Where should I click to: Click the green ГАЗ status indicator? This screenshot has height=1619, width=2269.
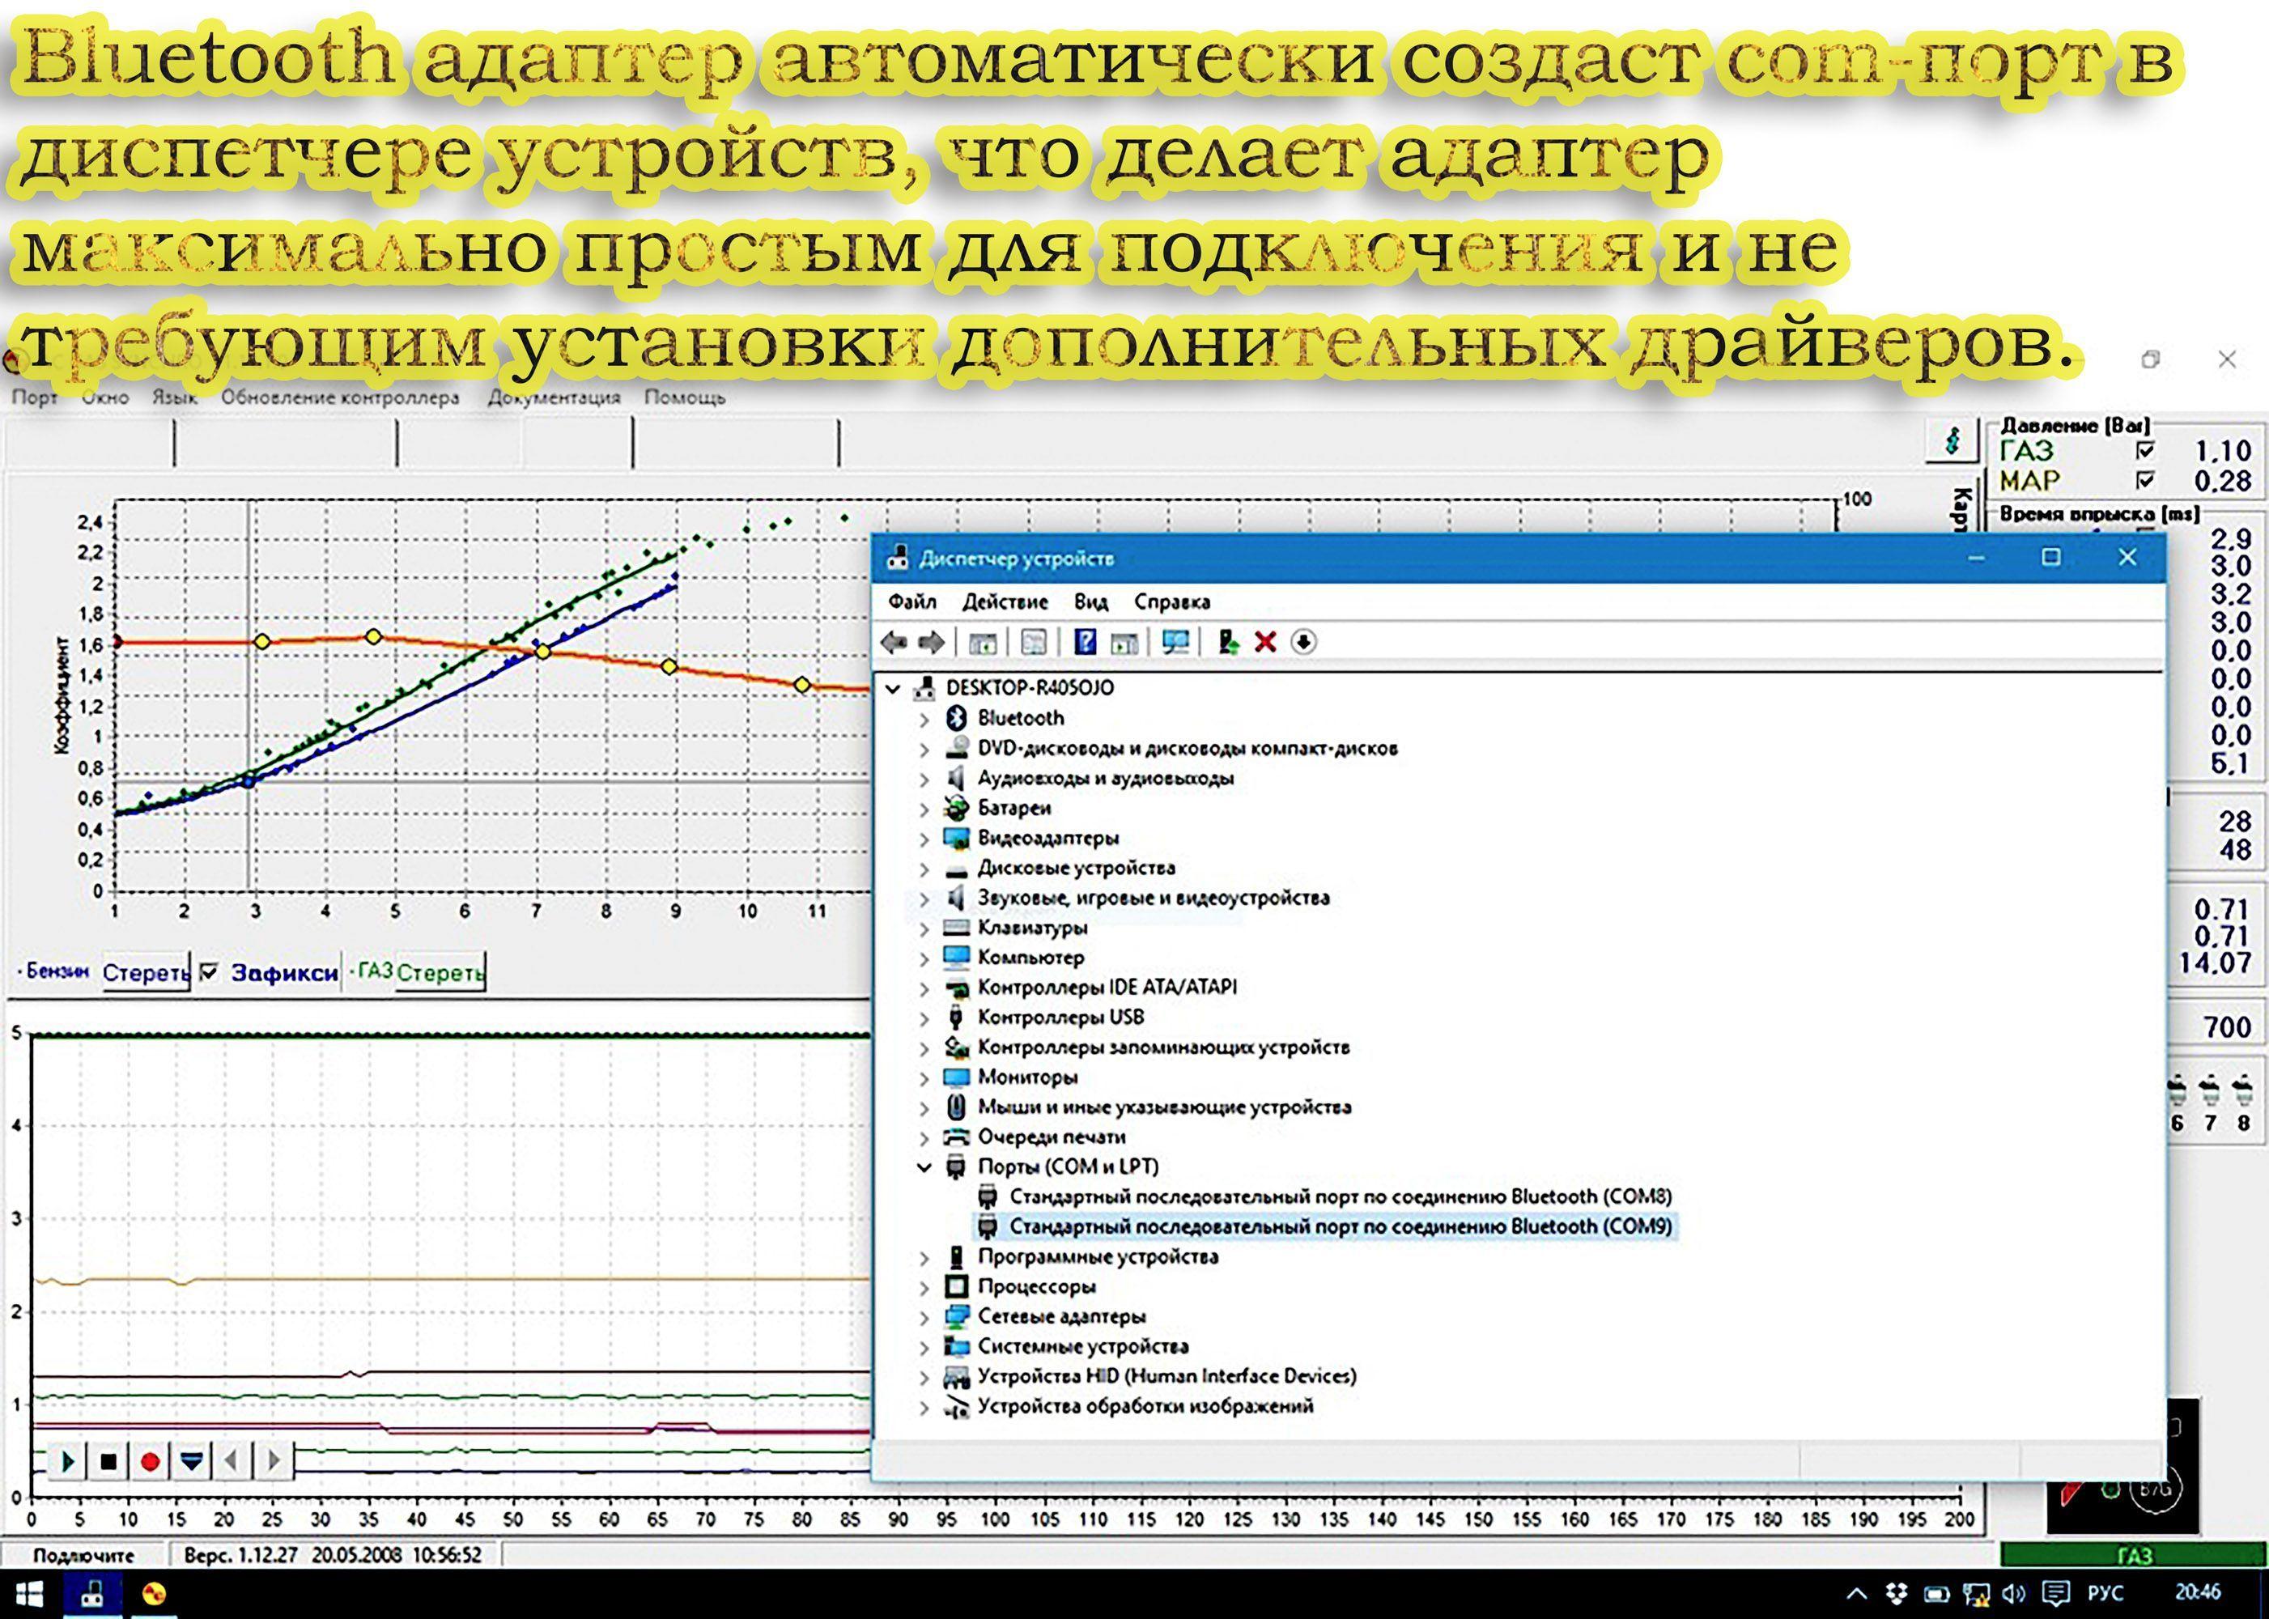point(2134,1556)
